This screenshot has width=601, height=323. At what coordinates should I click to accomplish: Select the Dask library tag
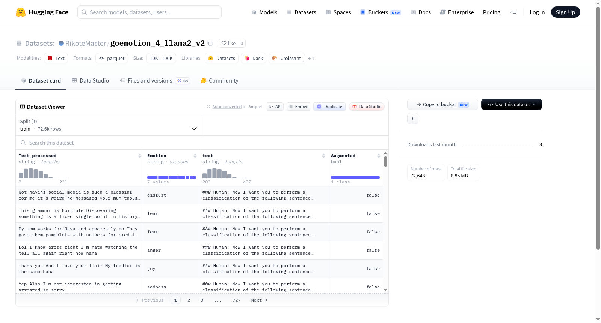coord(254,58)
